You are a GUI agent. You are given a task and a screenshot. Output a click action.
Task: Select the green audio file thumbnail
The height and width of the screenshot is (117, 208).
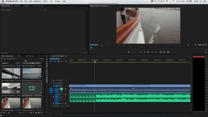(32, 88)
